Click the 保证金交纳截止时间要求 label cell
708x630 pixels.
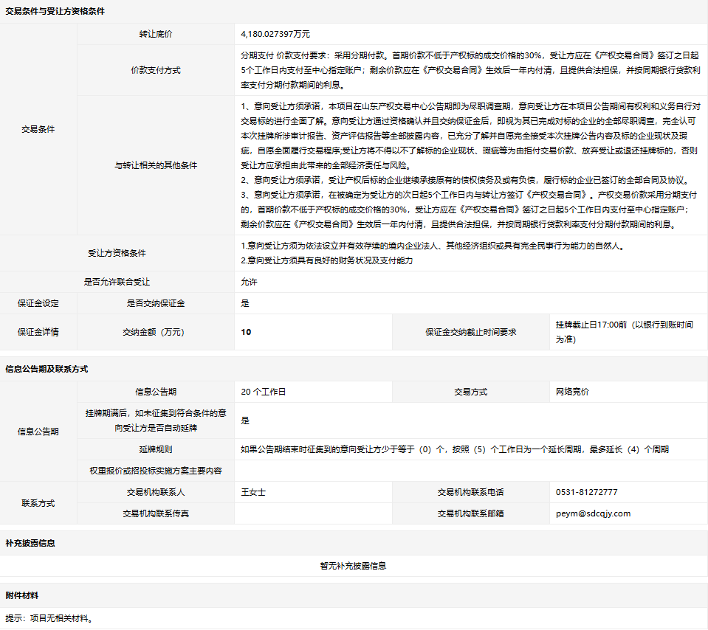point(470,332)
